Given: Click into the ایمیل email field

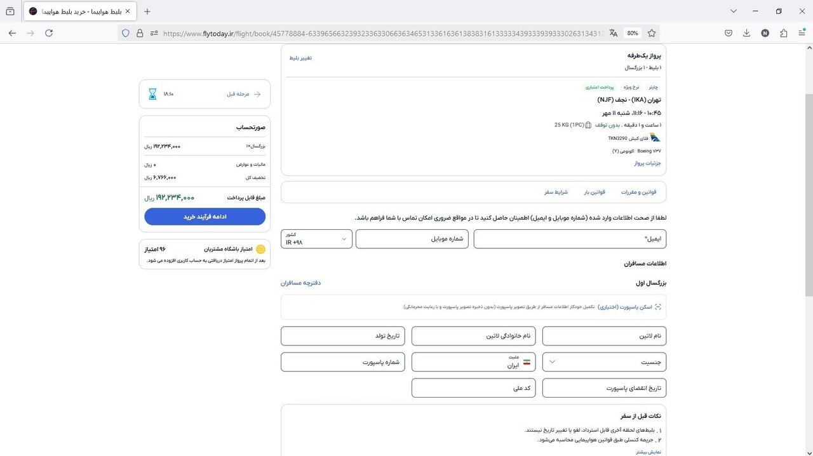Looking at the screenshot, I should click(570, 239).
